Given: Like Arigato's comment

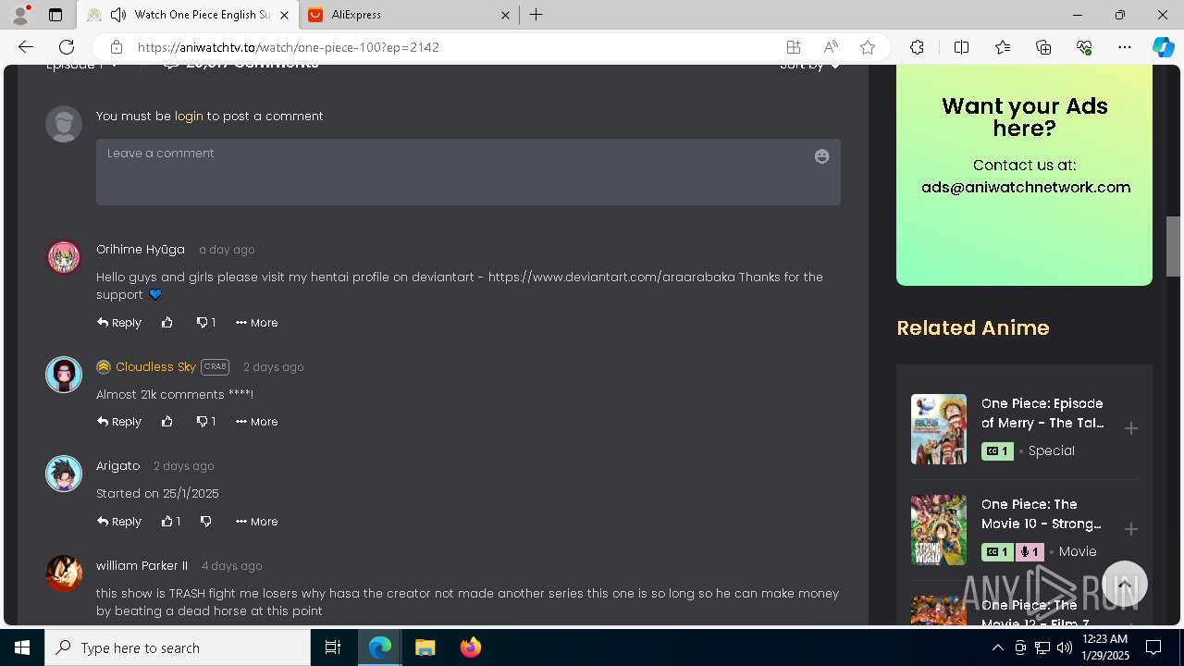Looking at the screenshot, I should 171,522.
